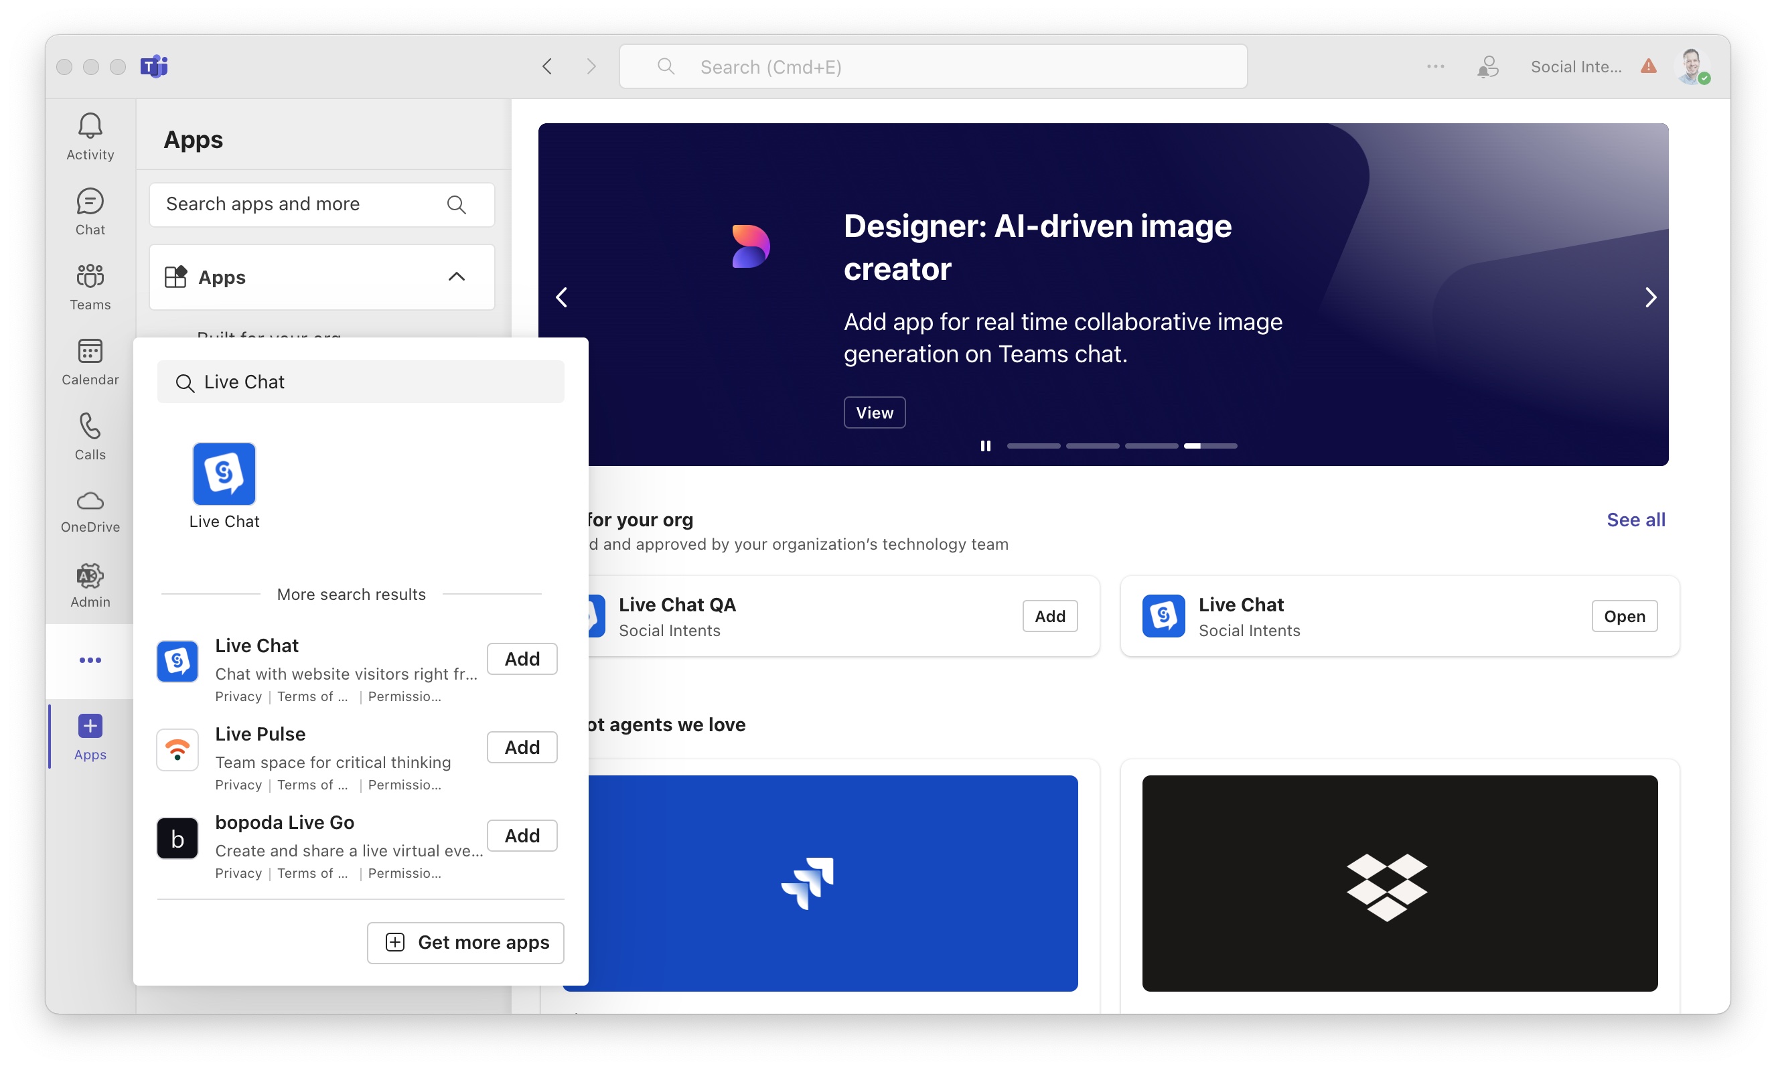
Task: Click See all link
Action: point(1635,520)
